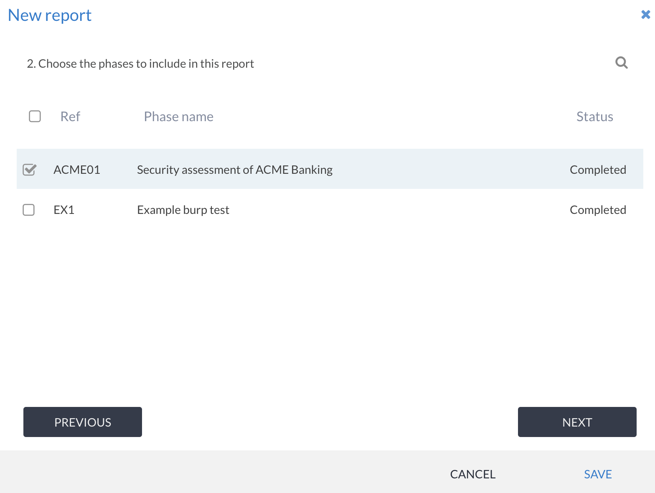Close the New report dialog

pyautogui.click(x=645, y=15)
